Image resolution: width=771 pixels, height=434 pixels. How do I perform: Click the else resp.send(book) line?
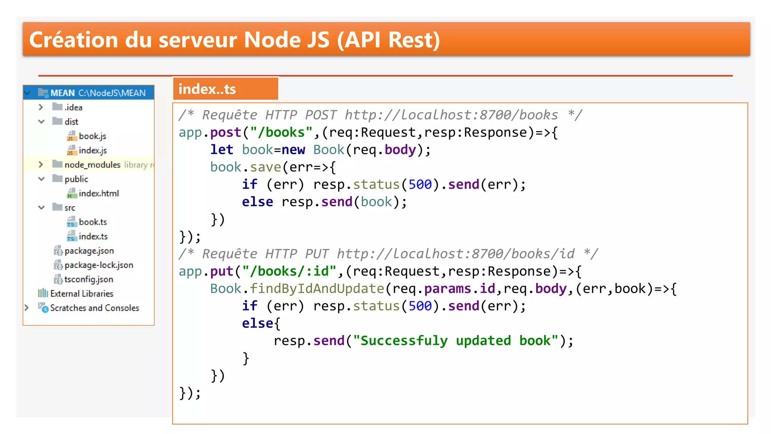[x=325, y=202]
